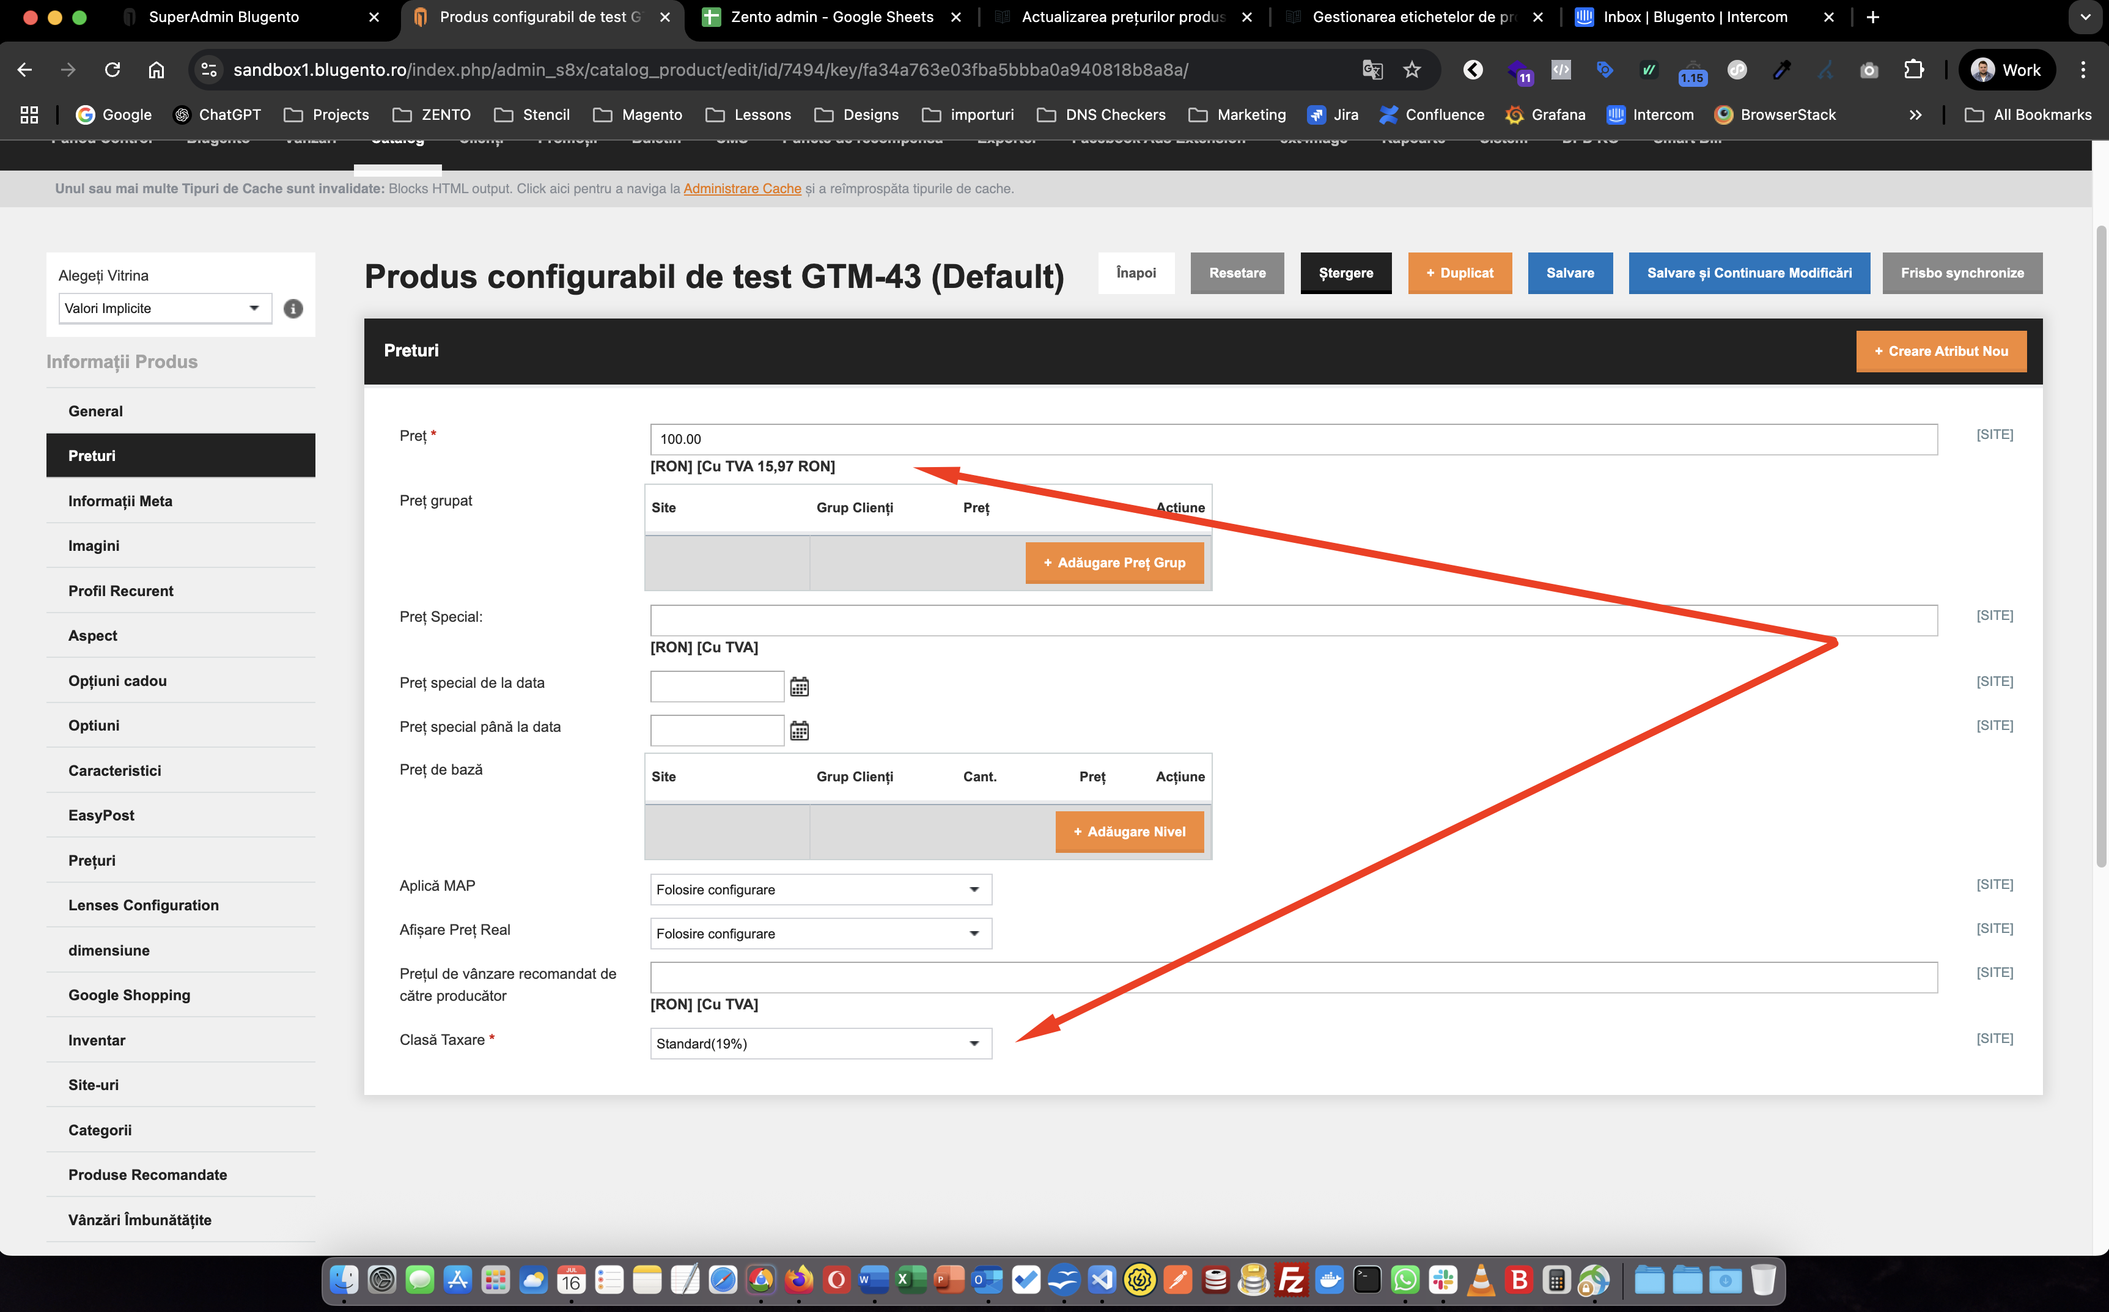Screen dimensions: 2109x1312
Task: Open the Google Translate icon in address bar
Action: (1372, 70)
